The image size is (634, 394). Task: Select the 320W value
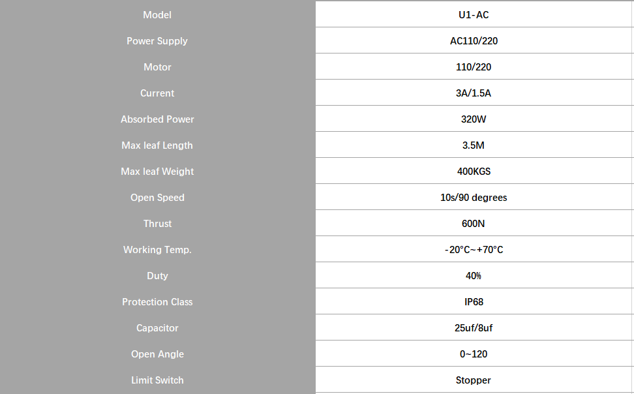point(474,119)
